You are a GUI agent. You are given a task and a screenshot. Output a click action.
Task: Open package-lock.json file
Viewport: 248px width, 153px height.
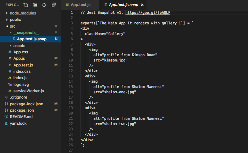pyautogui.click(x=27, y=104)
